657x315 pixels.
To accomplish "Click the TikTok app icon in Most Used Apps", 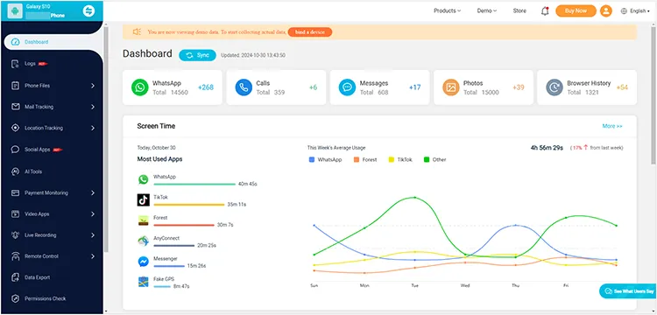I will point(144,200).
